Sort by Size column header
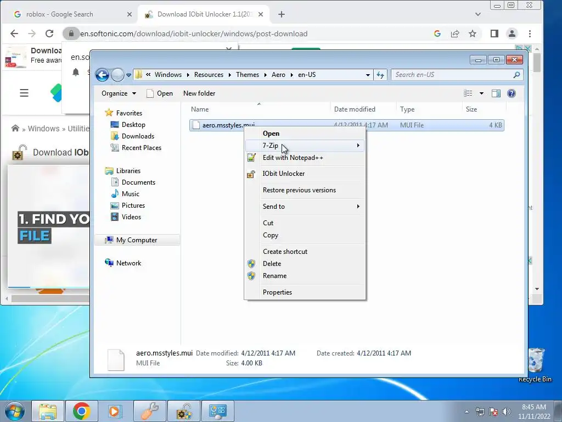Image resolution: width=562 pixels, height=422 pixels. [x=484, y=109]
